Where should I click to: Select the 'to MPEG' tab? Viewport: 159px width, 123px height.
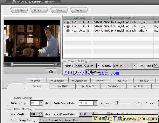click(88, 86)
